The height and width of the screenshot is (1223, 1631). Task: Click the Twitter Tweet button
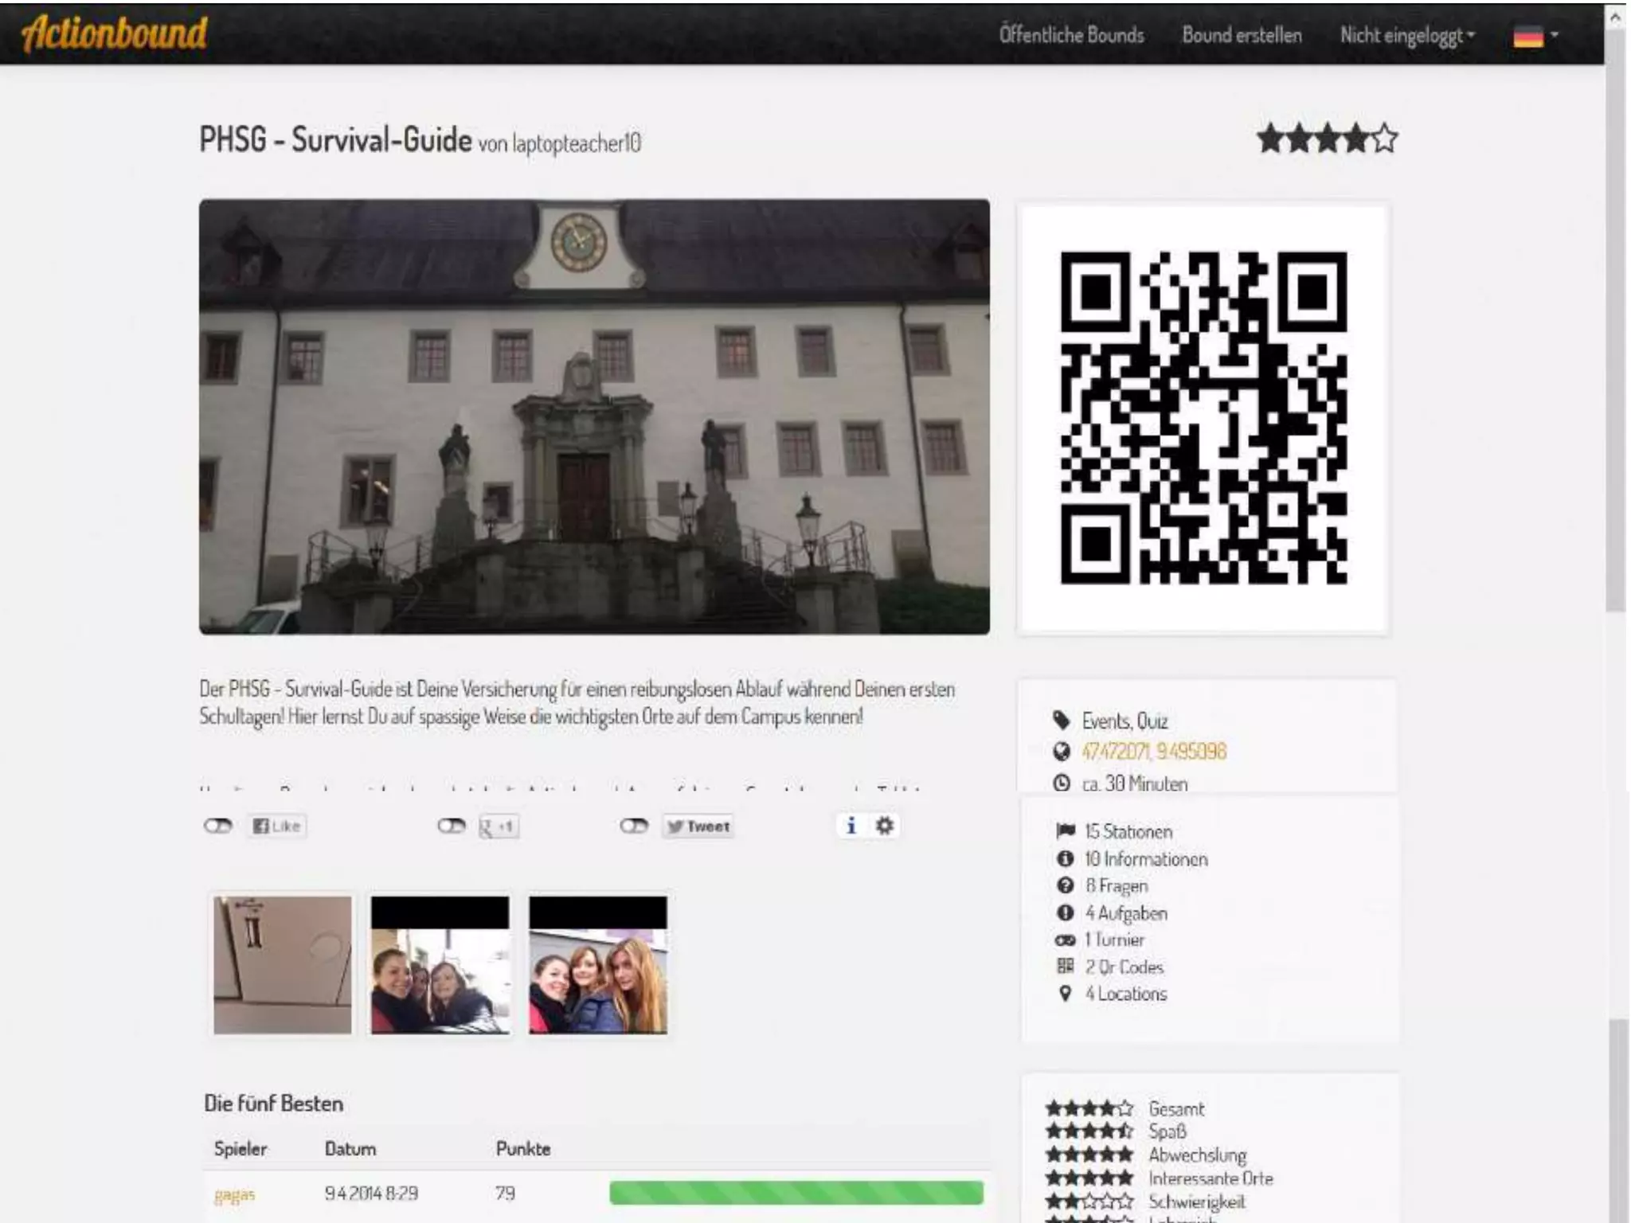[698, 826]
